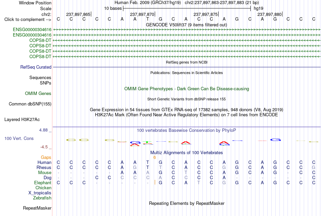Open Short Genetic Variants from dbSNP release 155
The image size is (321, 216).
(187, 99)
